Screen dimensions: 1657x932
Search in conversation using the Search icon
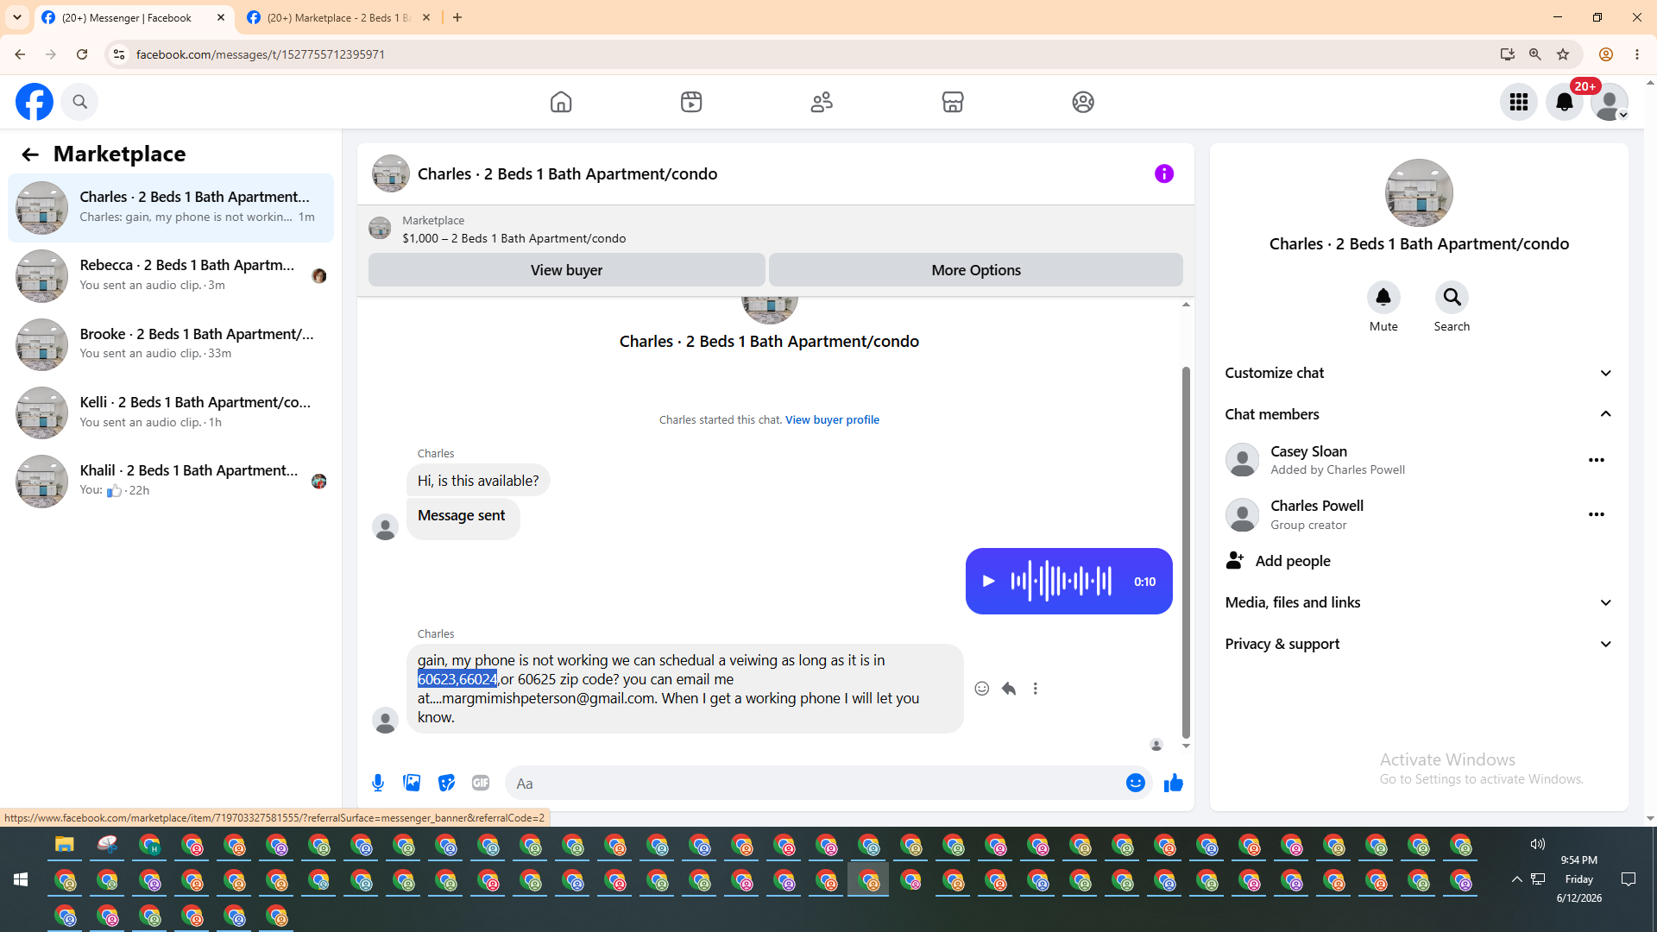point(1452,298)
